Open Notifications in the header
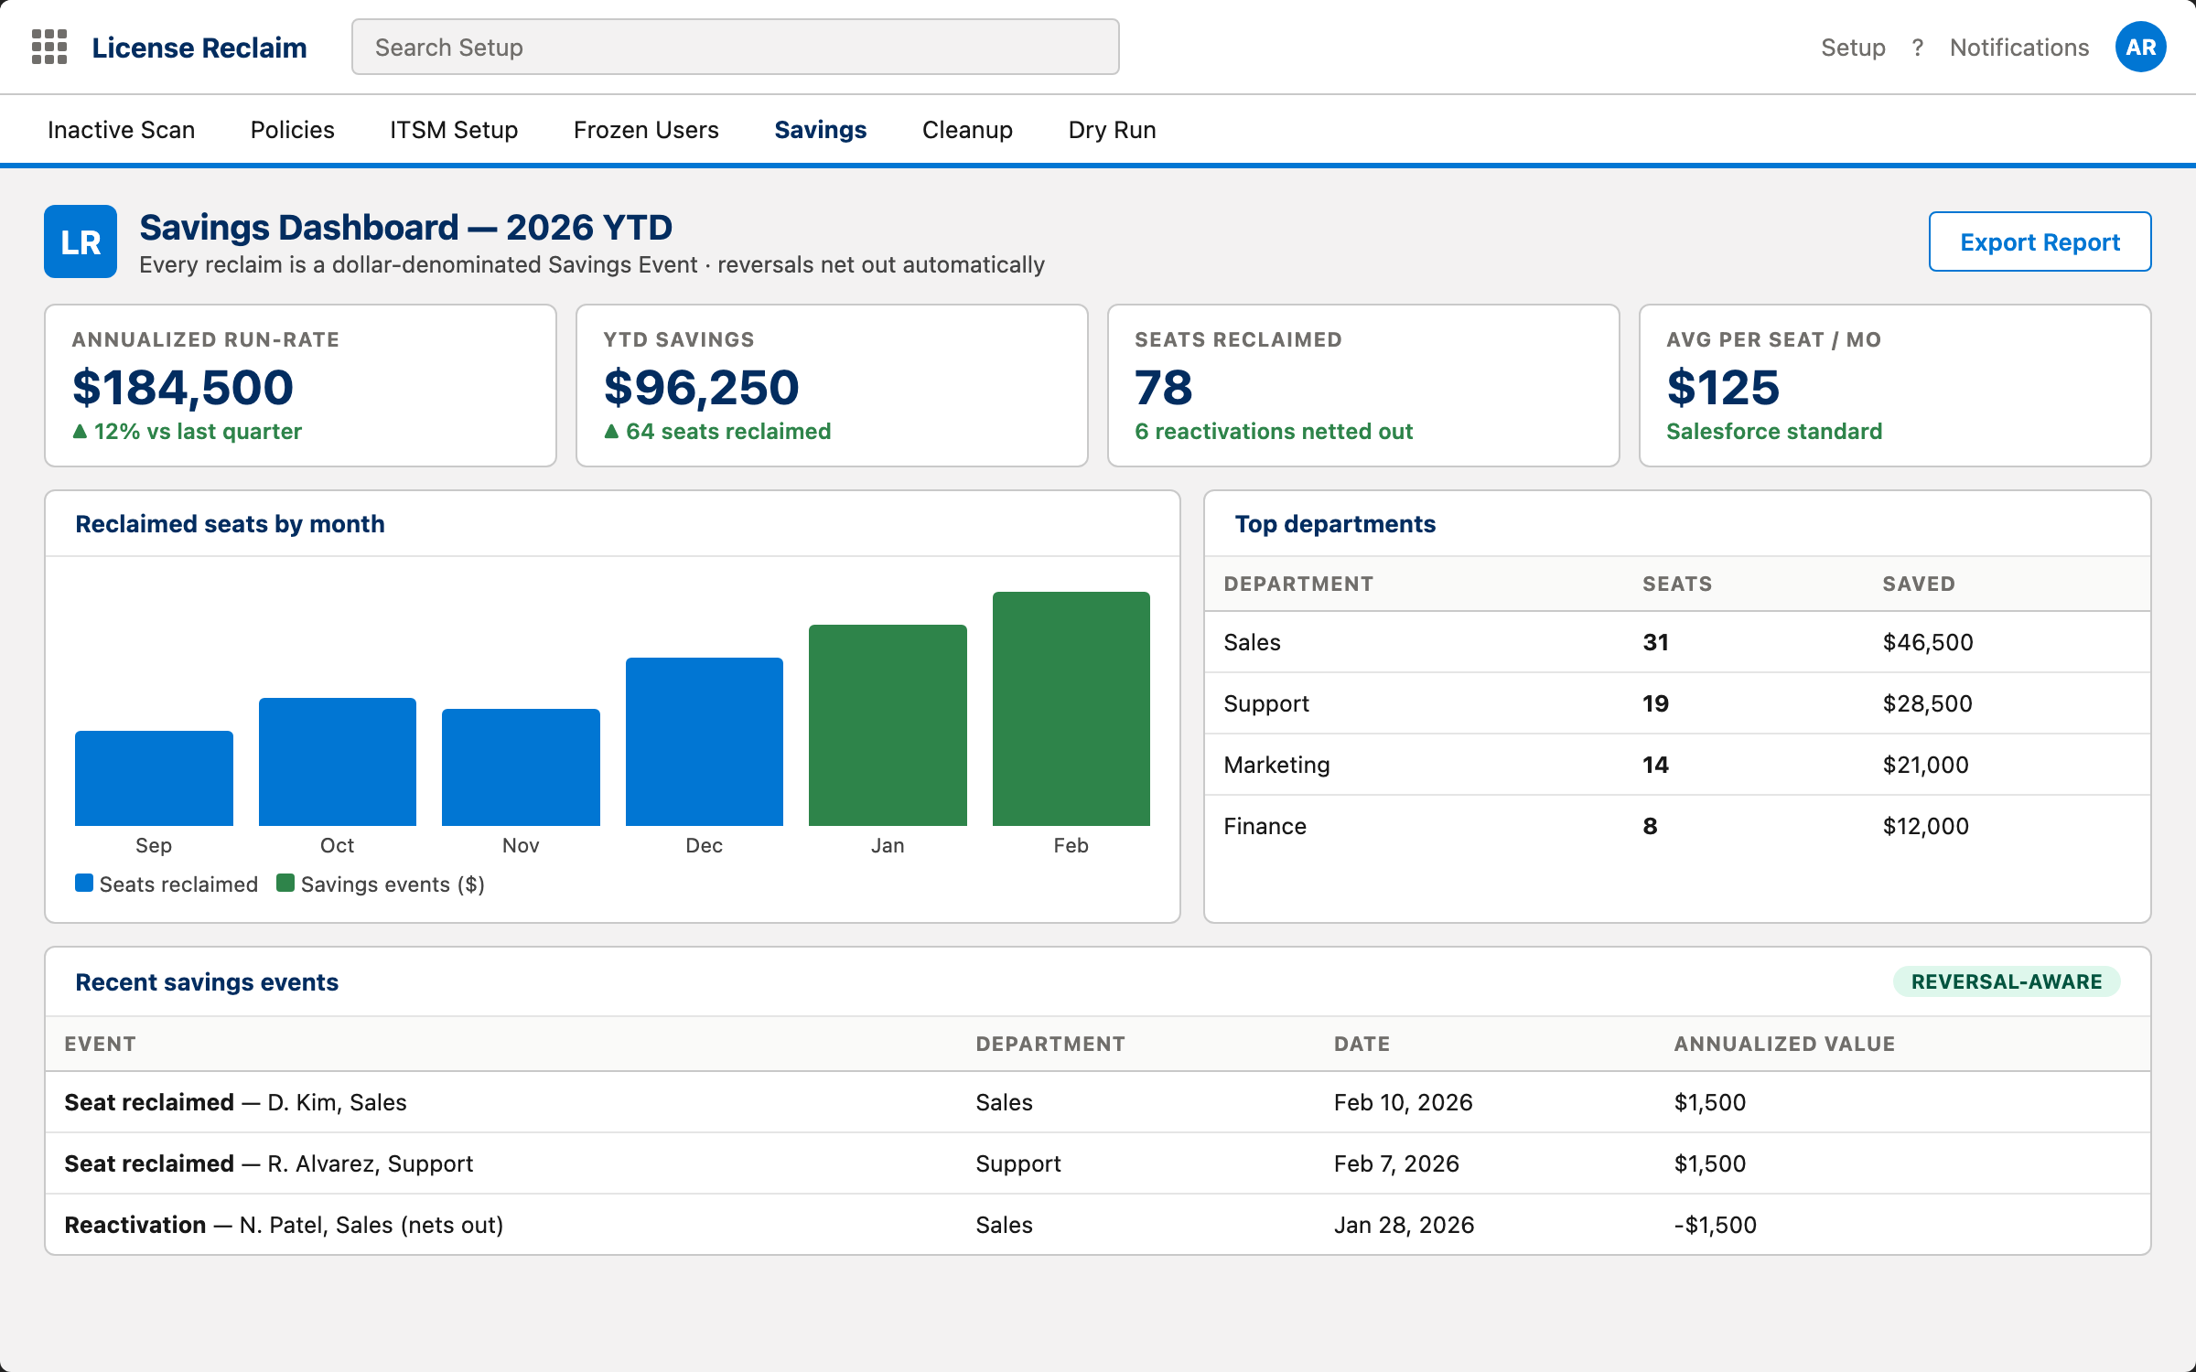2196x1372 pixels. click(x=2019, y=48)
